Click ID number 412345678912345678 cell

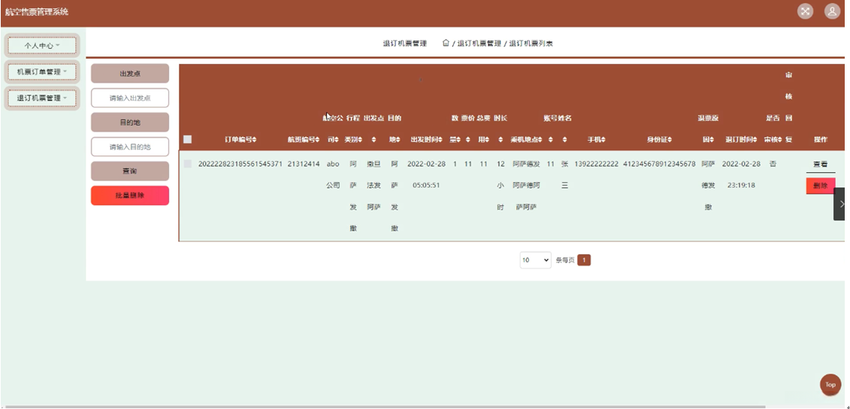(659, 164)
